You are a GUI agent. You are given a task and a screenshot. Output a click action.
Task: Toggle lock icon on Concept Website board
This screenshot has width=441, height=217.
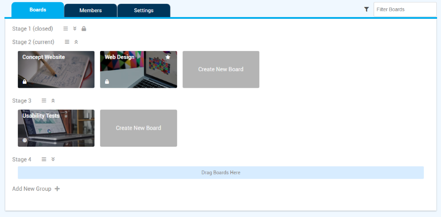click(x=24, y=82)
